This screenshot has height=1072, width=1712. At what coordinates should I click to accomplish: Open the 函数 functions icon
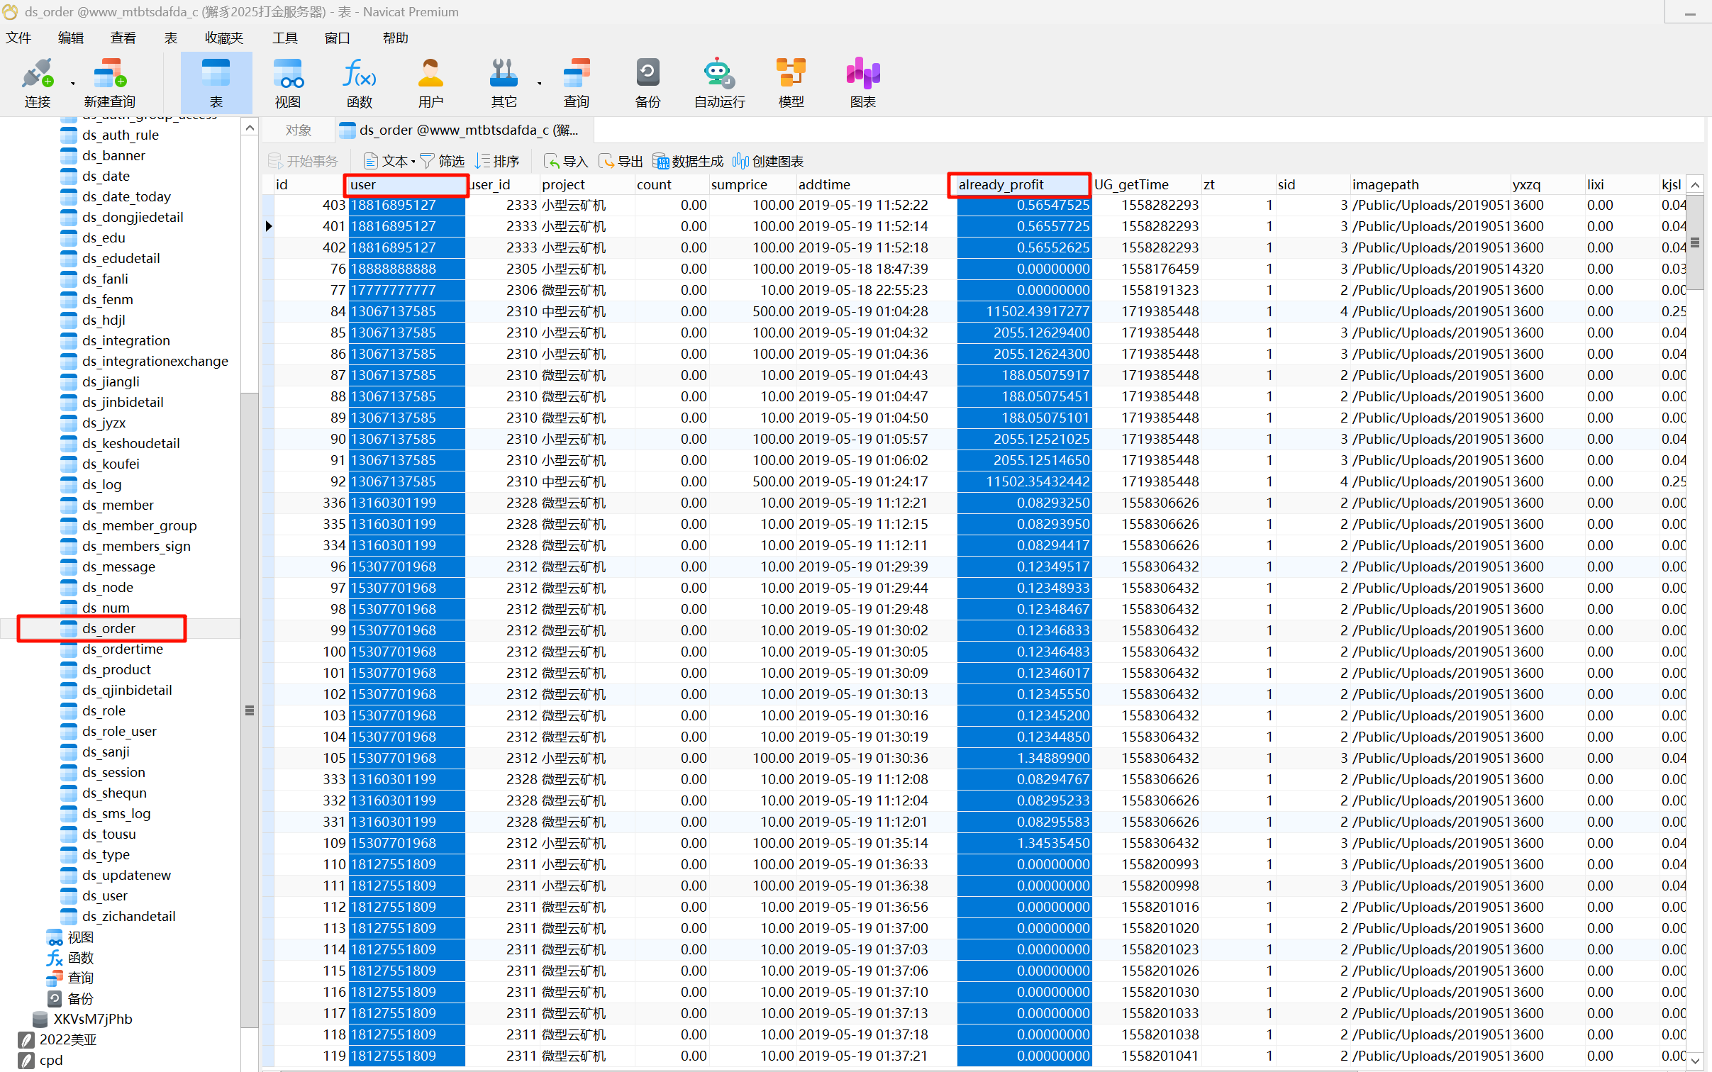(x=359, y=74)
